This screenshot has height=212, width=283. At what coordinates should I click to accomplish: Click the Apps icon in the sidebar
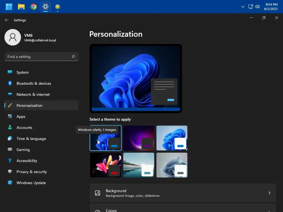point(10,116)
